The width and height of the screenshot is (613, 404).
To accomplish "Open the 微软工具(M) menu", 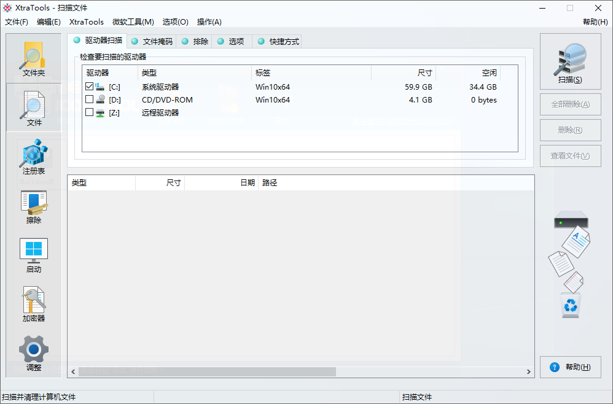I will pos(133,22).
